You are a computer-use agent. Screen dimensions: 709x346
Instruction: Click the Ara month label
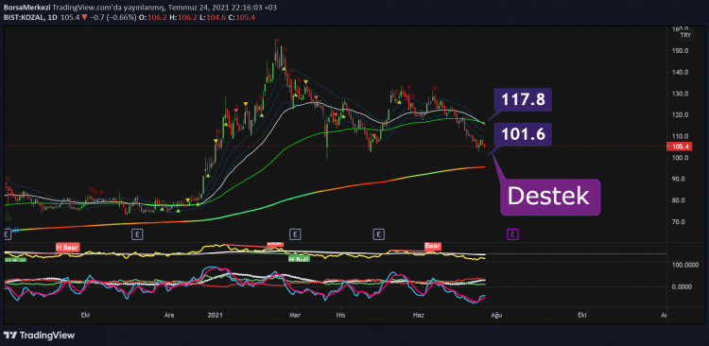tap(169, 315)
